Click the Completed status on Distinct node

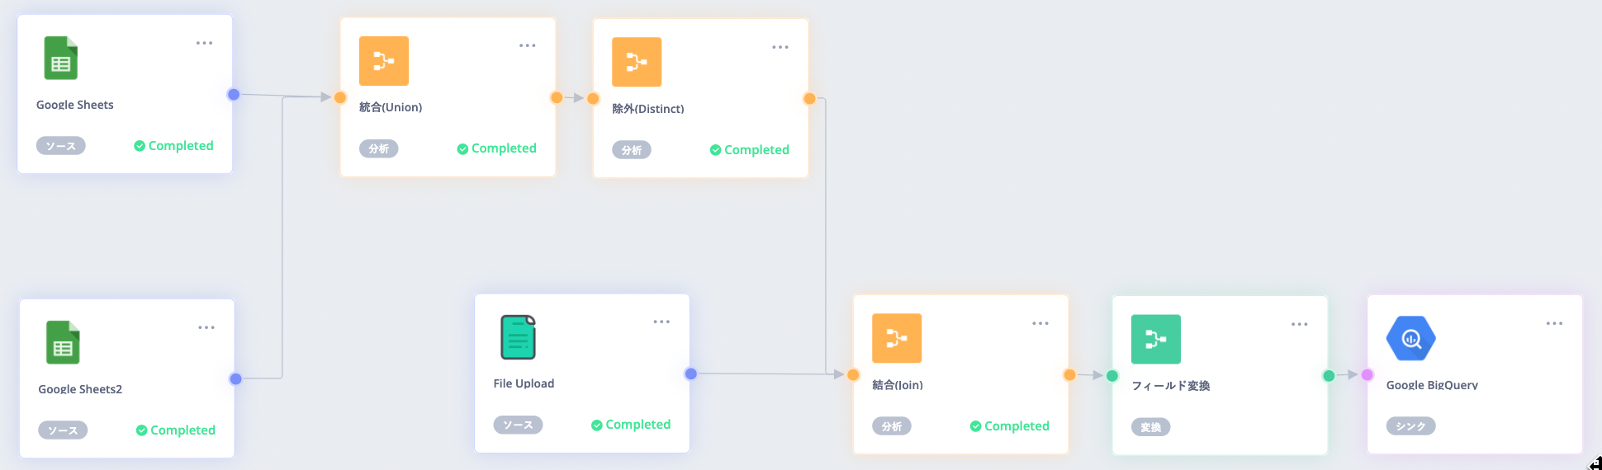750,149
